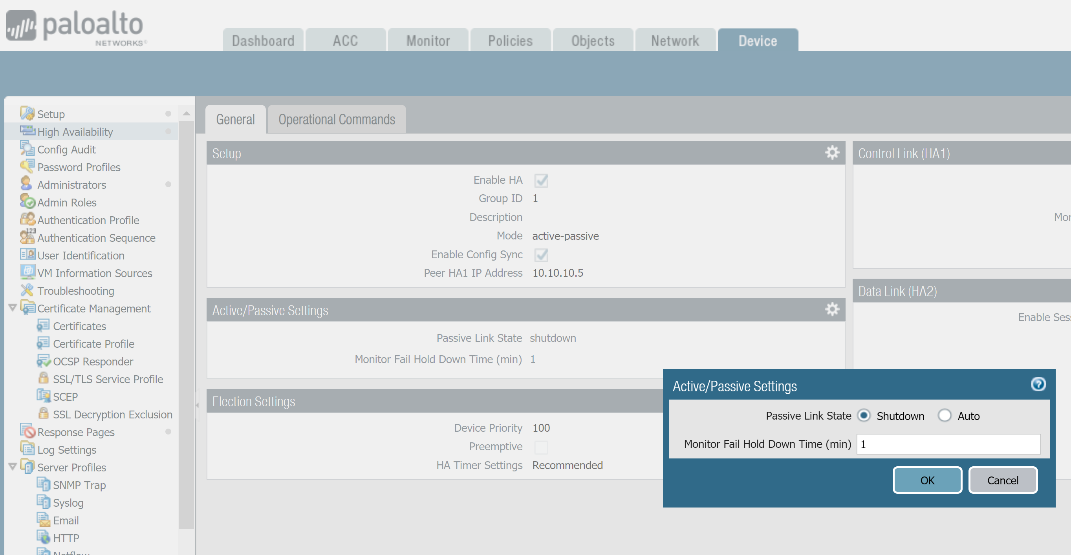
Task: Click the Monitor Fail Hold Down Time input field
Action: (948, 444)
